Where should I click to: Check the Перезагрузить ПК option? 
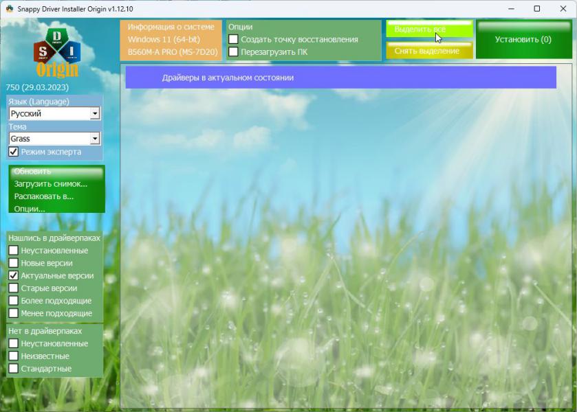pyautogui.click(x=234, y=51)
